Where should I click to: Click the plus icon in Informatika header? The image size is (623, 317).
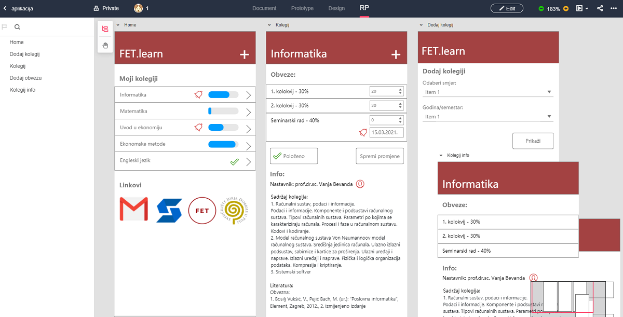396,54
